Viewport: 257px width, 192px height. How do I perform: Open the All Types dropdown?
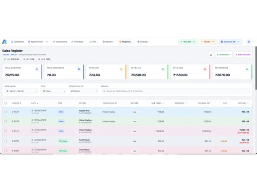pyautogui.click(x=54, y=91)
